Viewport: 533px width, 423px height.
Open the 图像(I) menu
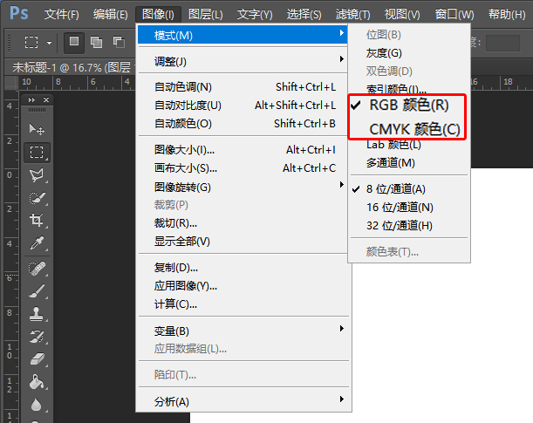pos(158,15)
